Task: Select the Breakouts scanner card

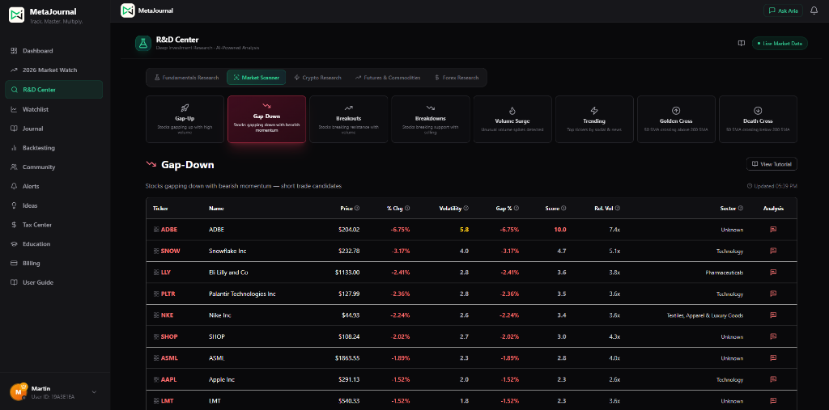Action: (349, 120)
